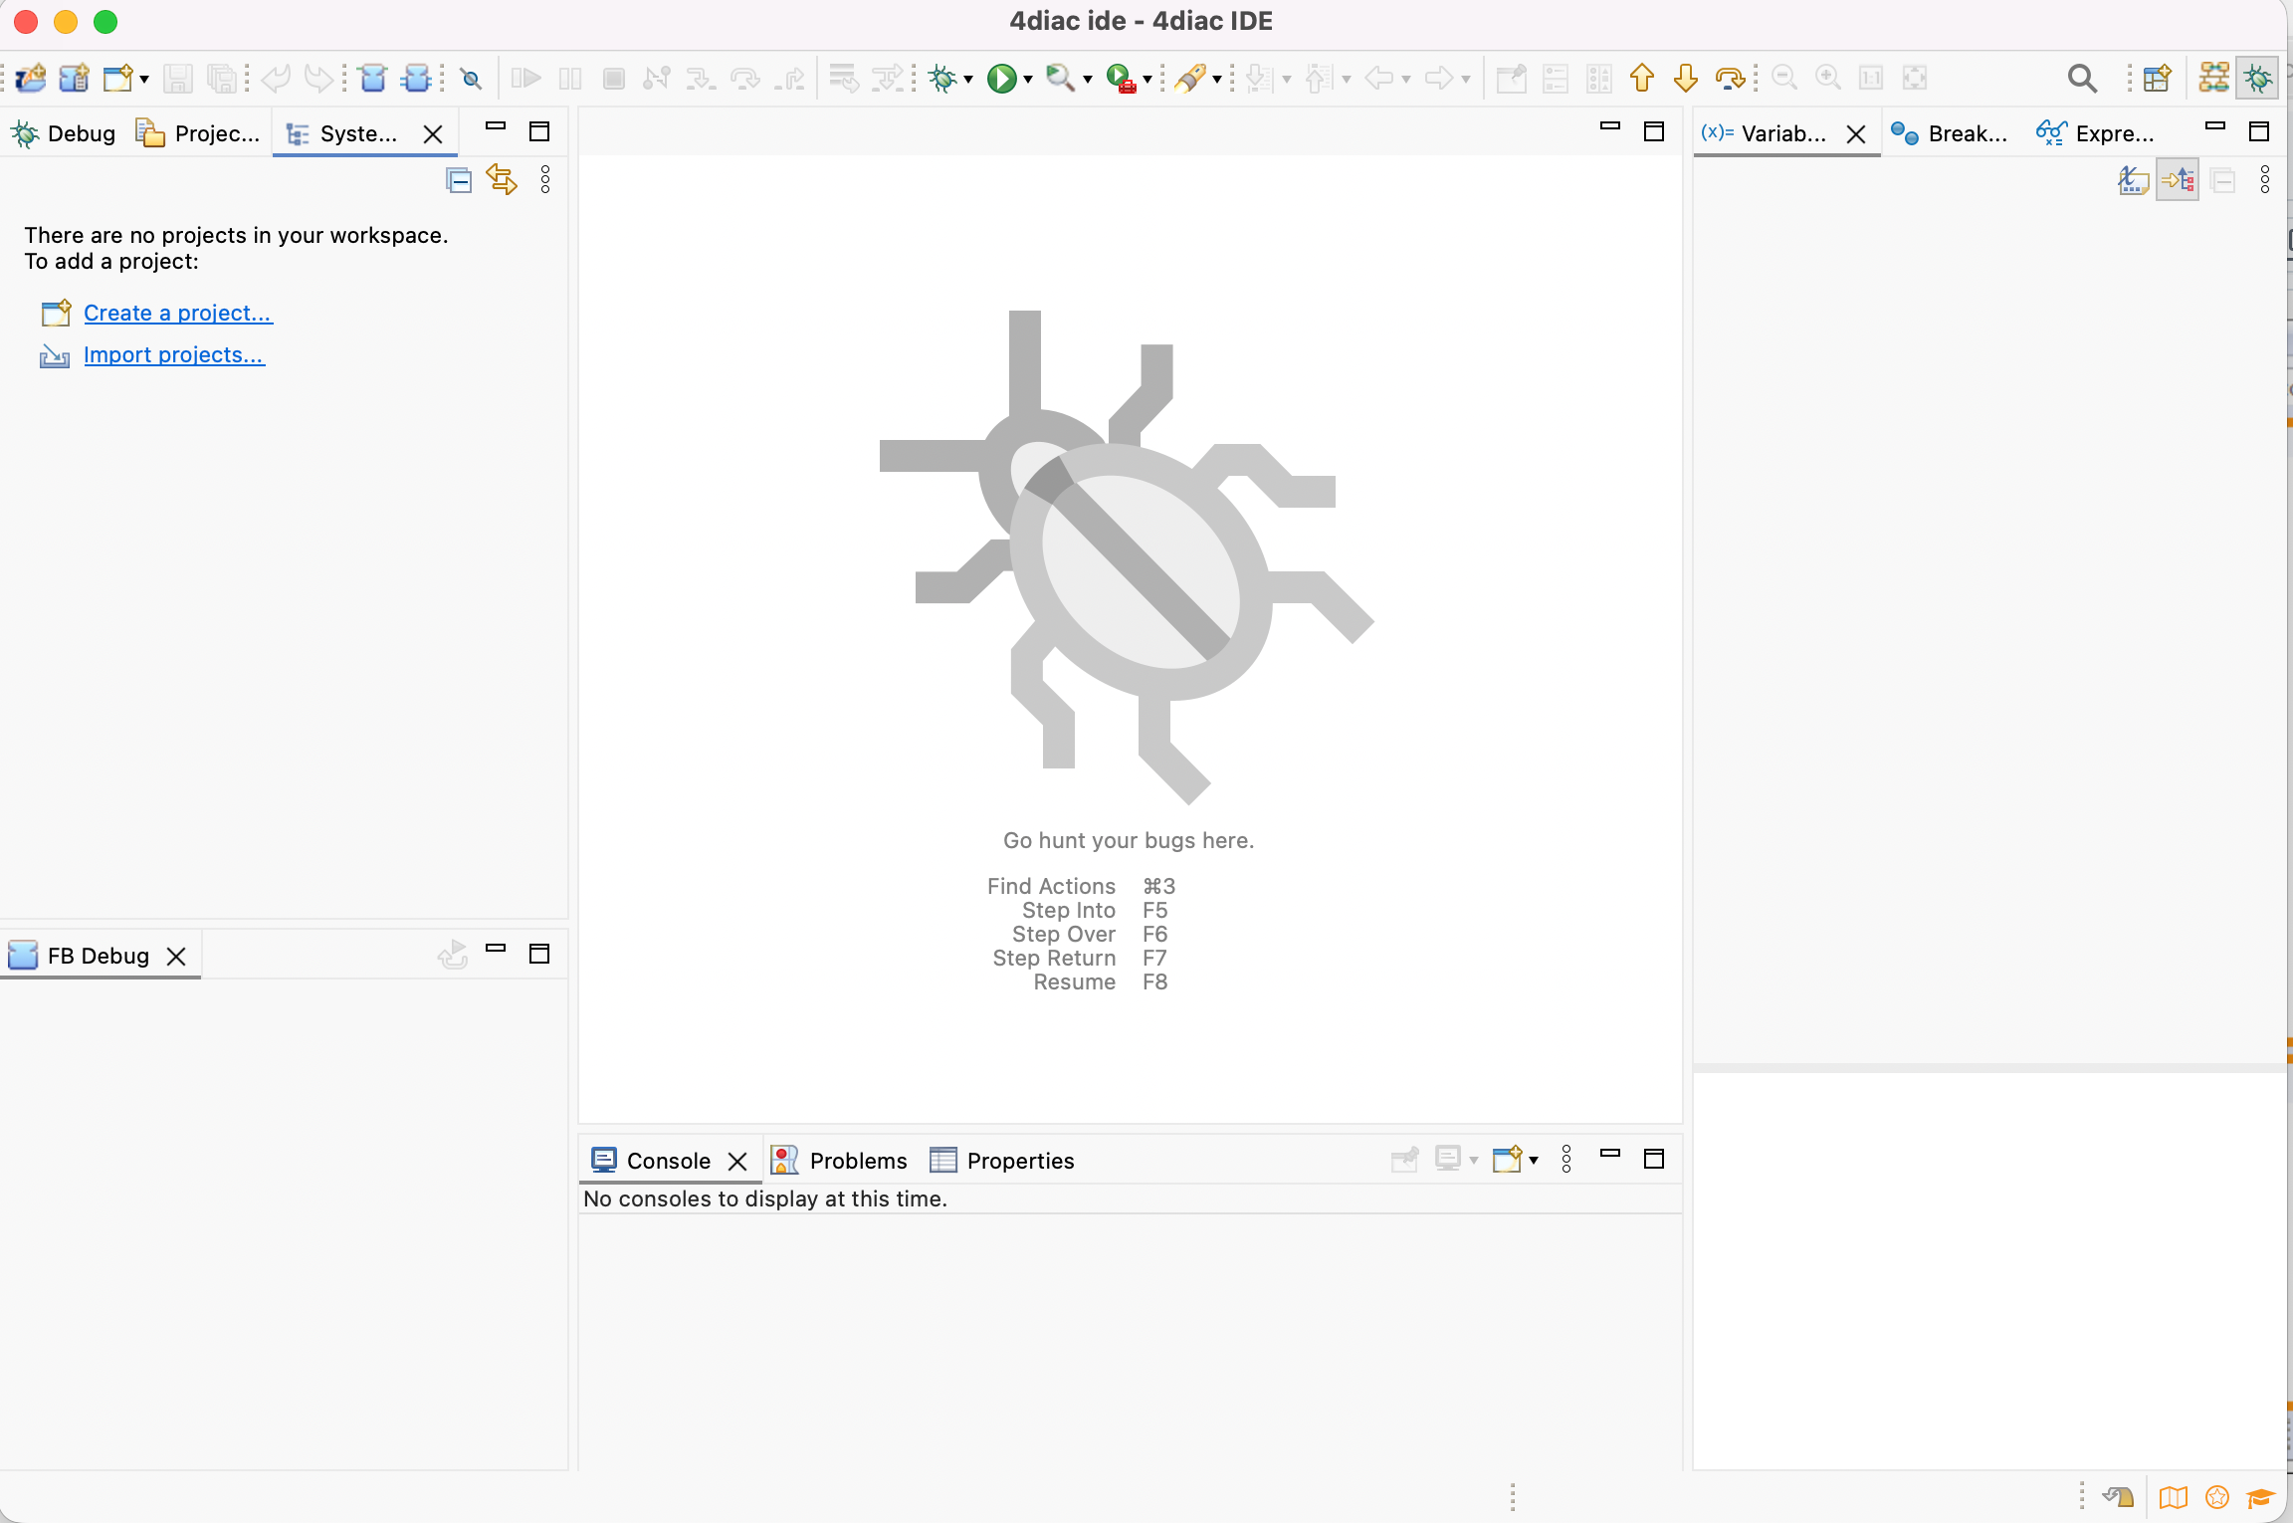Open Console view menu dots
Viewport: 2293px width, 1523px height.
coord(1566,1160)
